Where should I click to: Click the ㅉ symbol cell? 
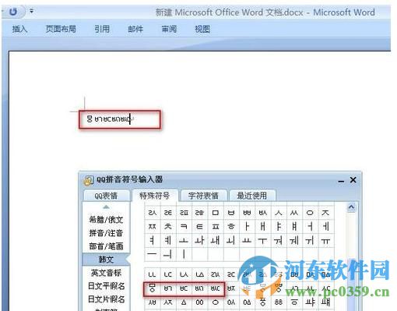[x=152, y=227]
